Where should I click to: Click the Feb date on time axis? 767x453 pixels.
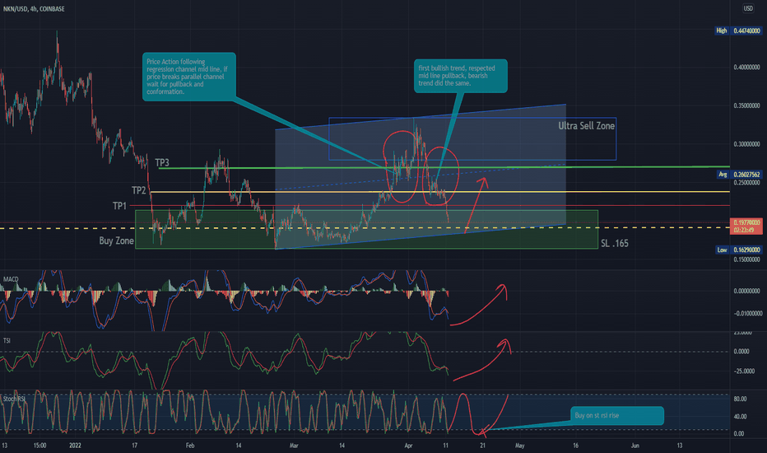pyautogui.click(x=190, y=446)
